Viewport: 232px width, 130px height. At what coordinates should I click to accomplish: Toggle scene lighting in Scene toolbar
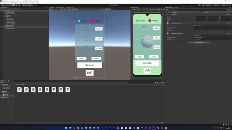64,9
